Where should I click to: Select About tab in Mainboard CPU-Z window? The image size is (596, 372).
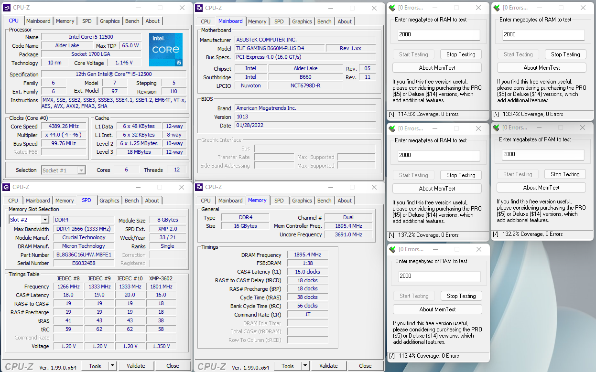(345, 21)
